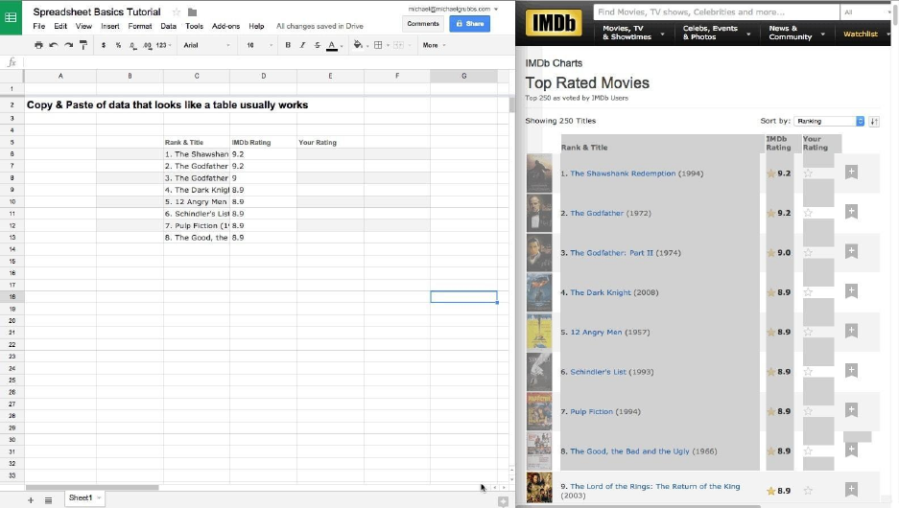The height and width of the screenshot is (508, 899).
Task: Open the more number formats dropdown
Action: click(163, 45)
